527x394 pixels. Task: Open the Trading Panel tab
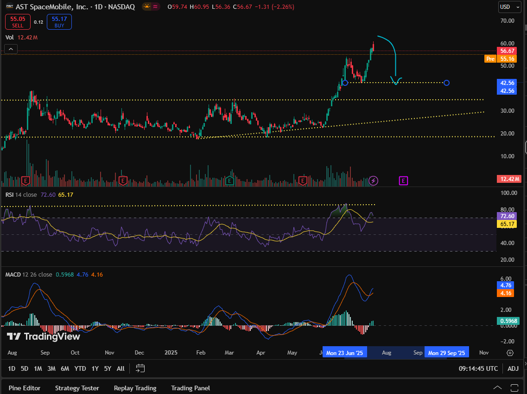point(190,388)
